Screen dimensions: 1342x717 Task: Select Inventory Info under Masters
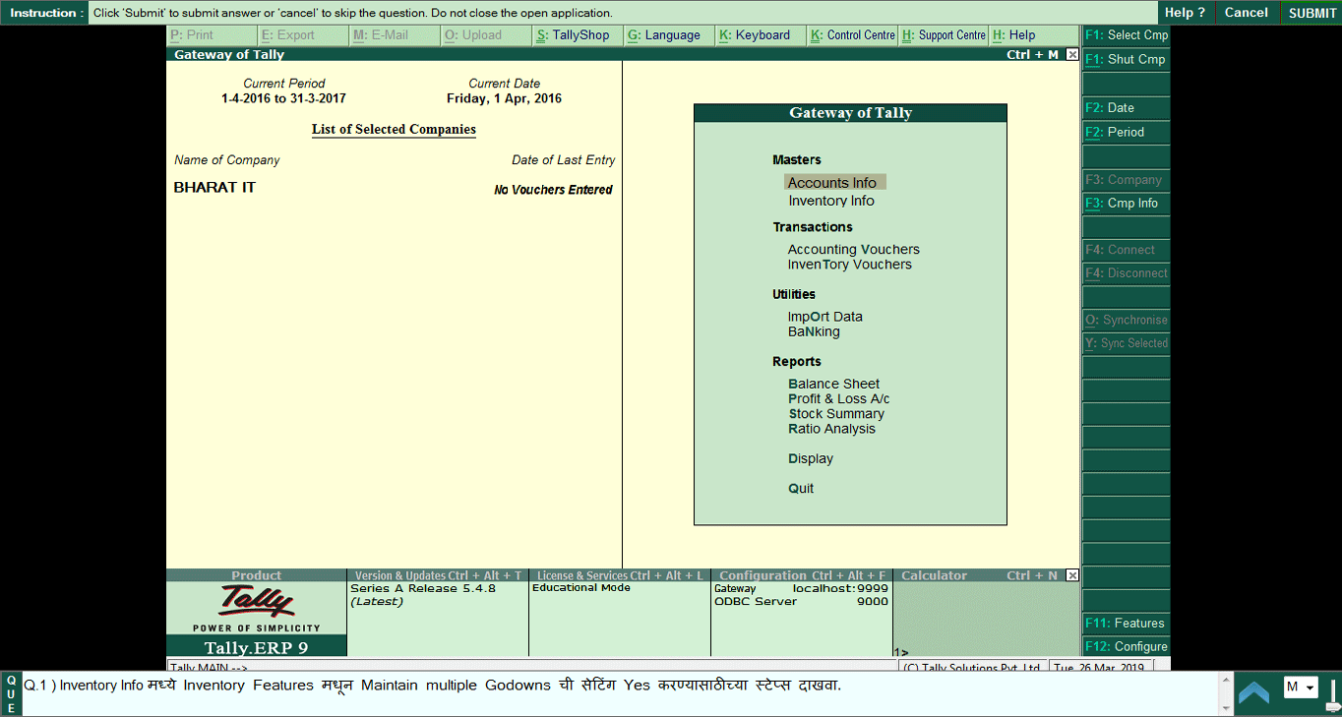pyautogui.click(x=831, y=201)
